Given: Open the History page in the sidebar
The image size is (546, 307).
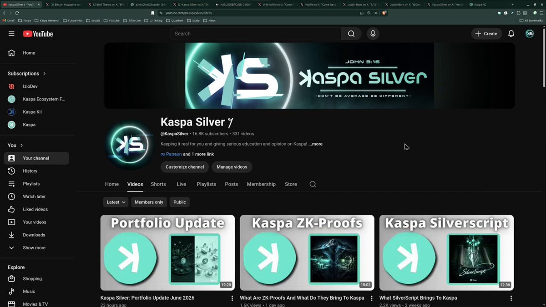Looking at the screenshot, I should 36,171.
